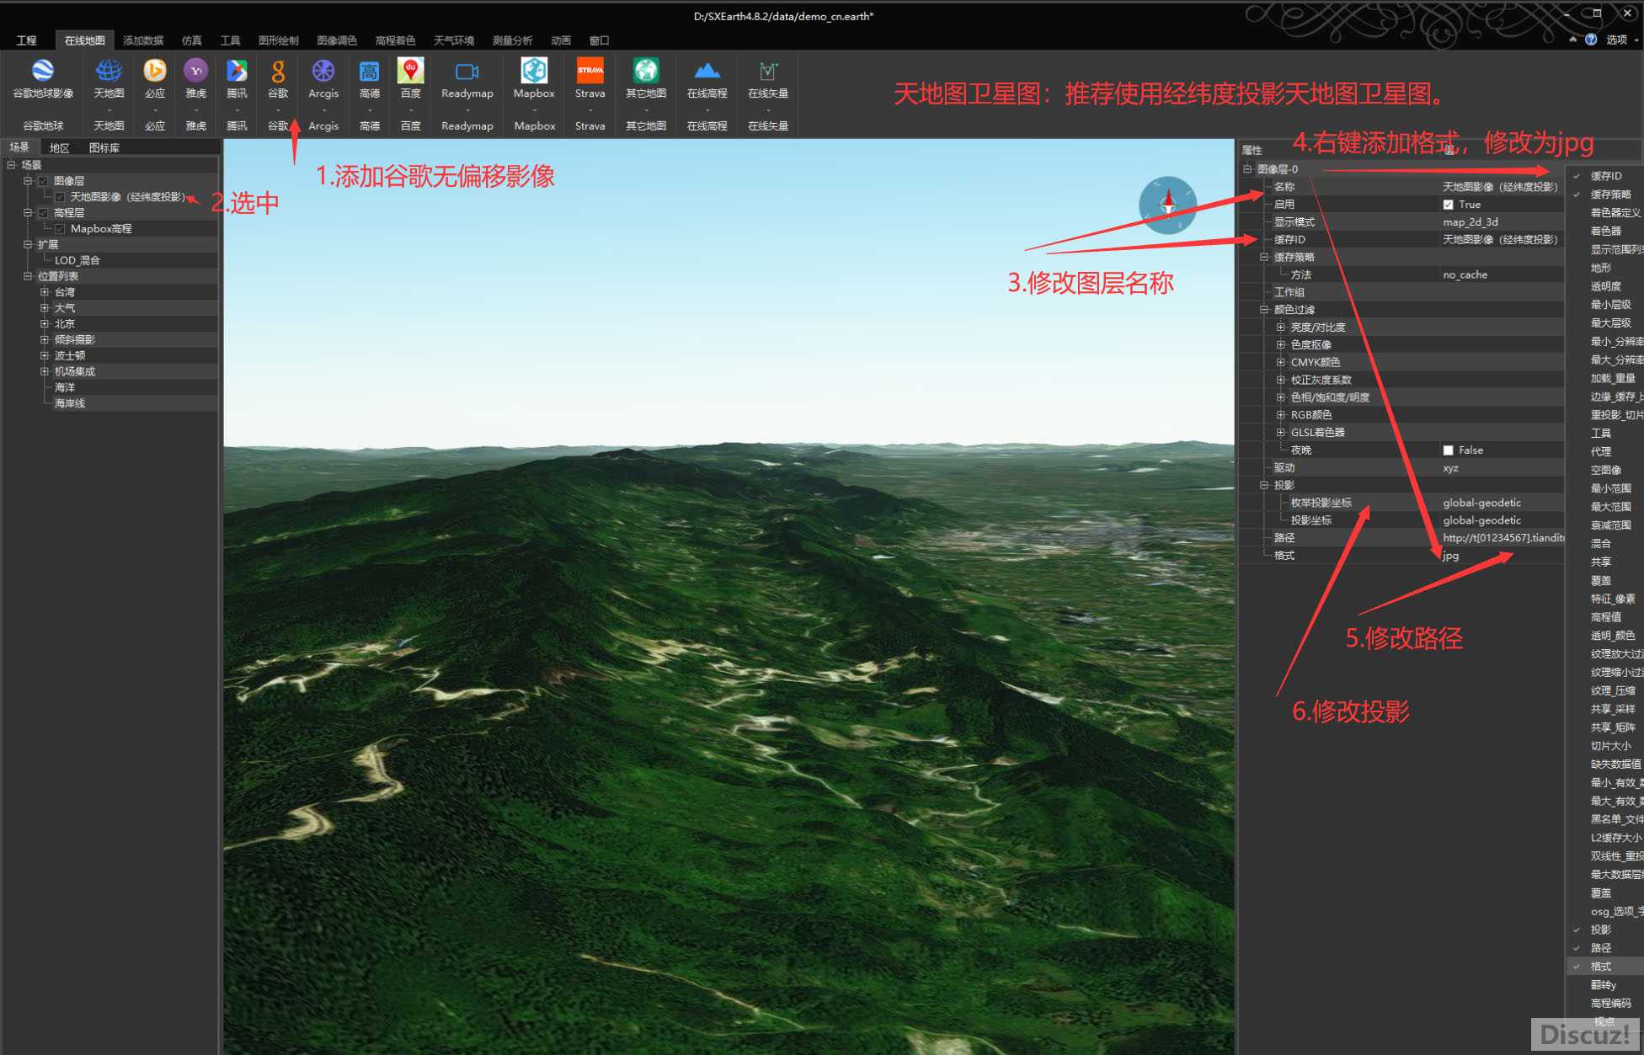The width and height of the screenshot is (1644, 1055).
Task: Open the help icon at top right
Action: point(1591,40)
